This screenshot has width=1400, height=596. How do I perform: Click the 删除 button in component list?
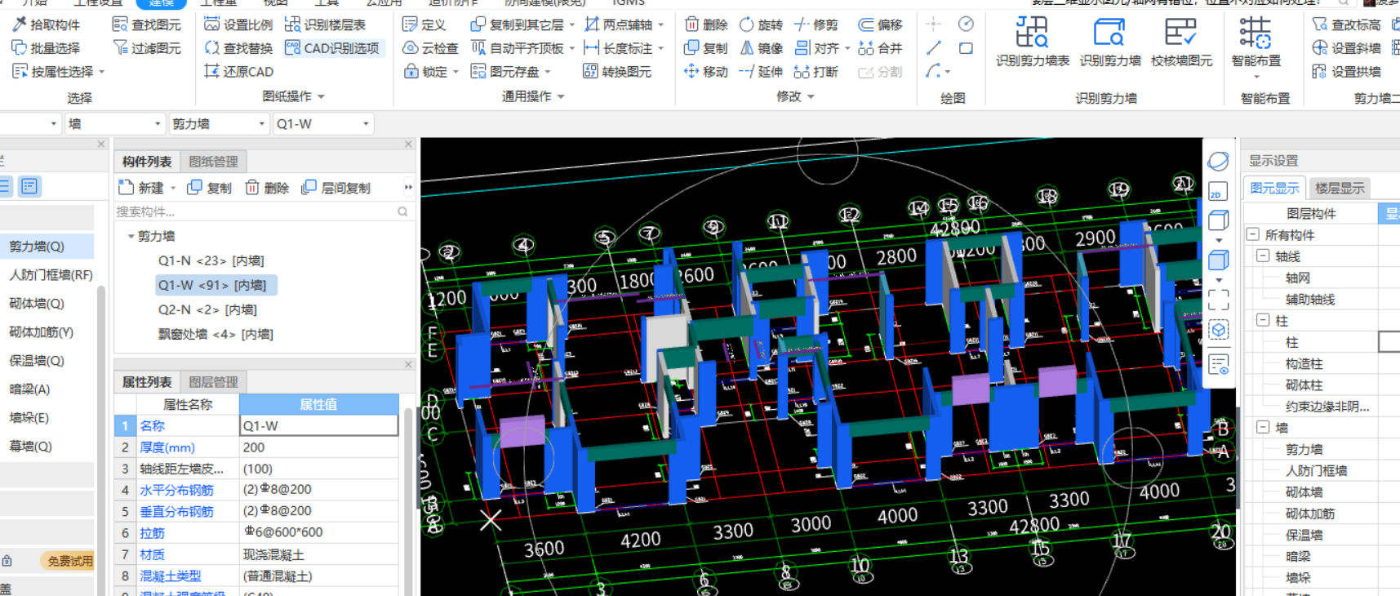(268, 188)
